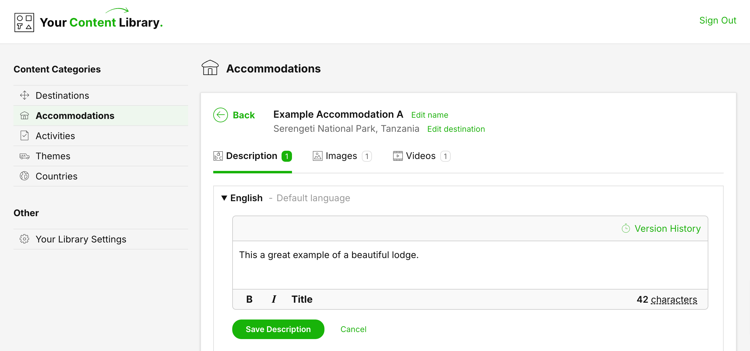750x351 pixels.
Task: Click the Cancel link
Action: 353,329
